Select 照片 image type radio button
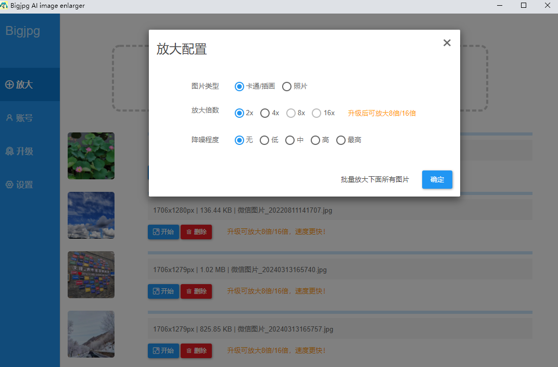 287,87
